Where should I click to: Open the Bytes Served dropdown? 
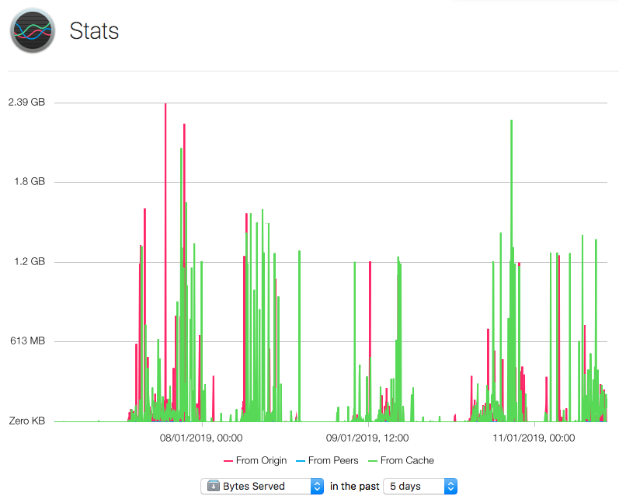point(263,486)
